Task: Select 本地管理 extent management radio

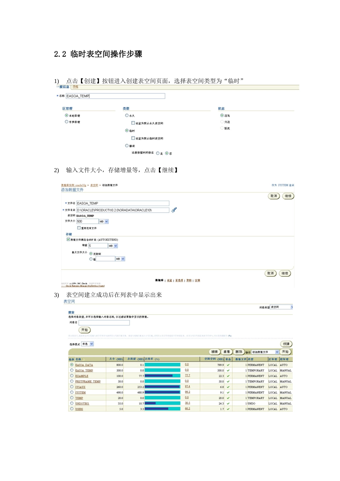Action: click(67, 116)
